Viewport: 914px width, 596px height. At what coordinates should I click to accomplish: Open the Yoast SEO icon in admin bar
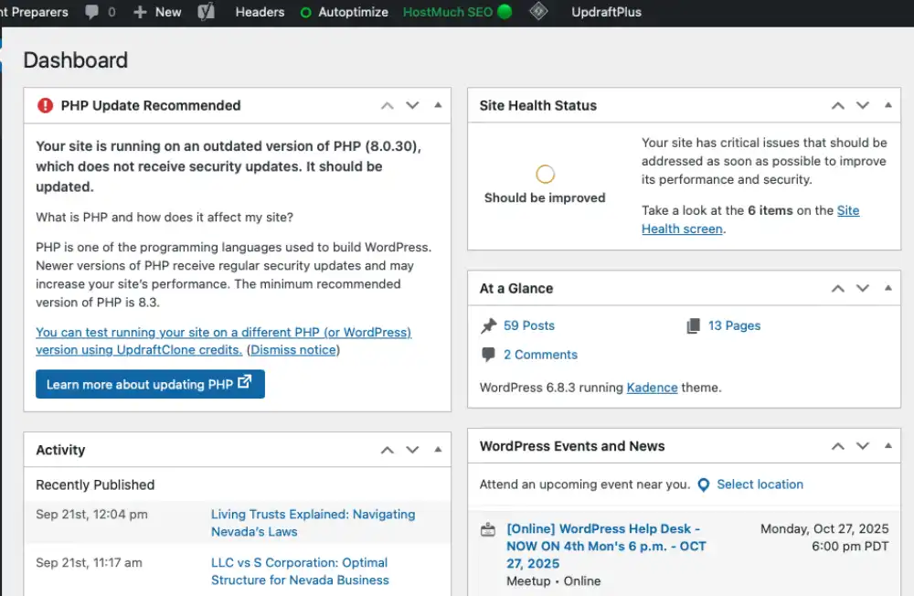coord(207,12)
